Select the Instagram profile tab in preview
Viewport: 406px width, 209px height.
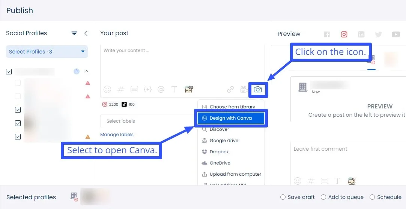371,60
